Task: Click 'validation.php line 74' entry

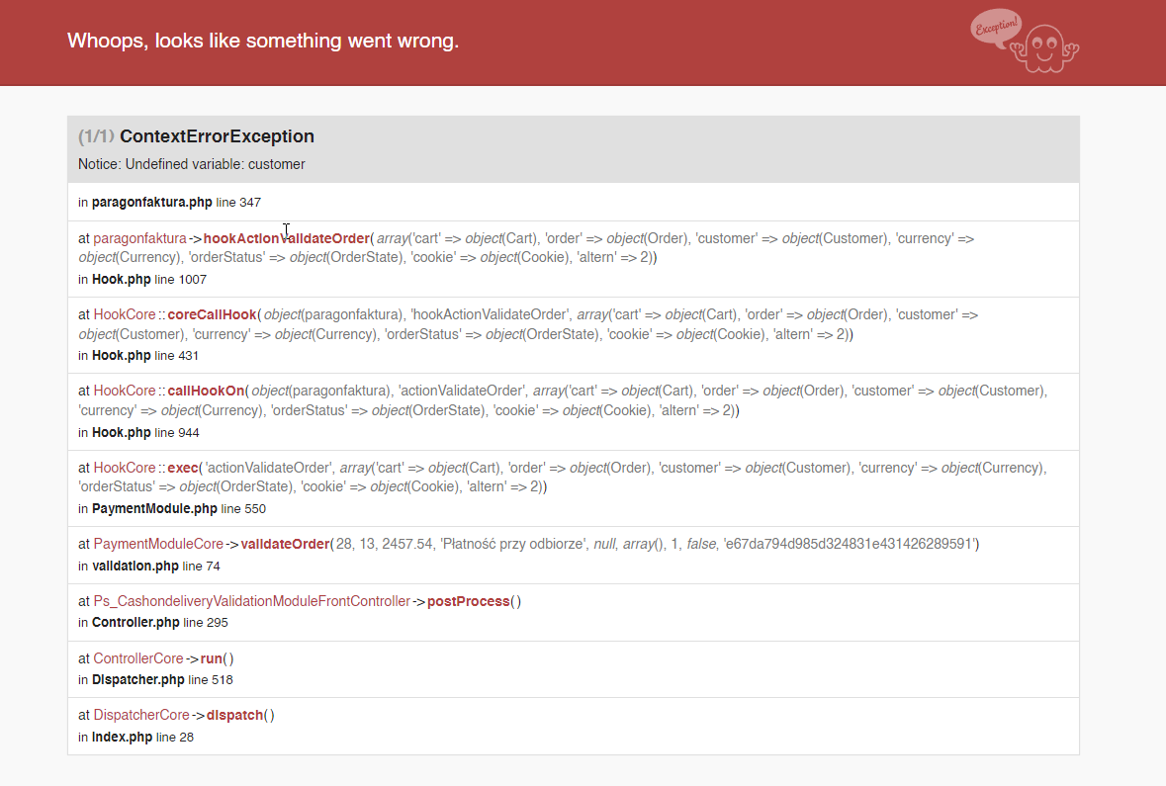Action: (148, 566)
